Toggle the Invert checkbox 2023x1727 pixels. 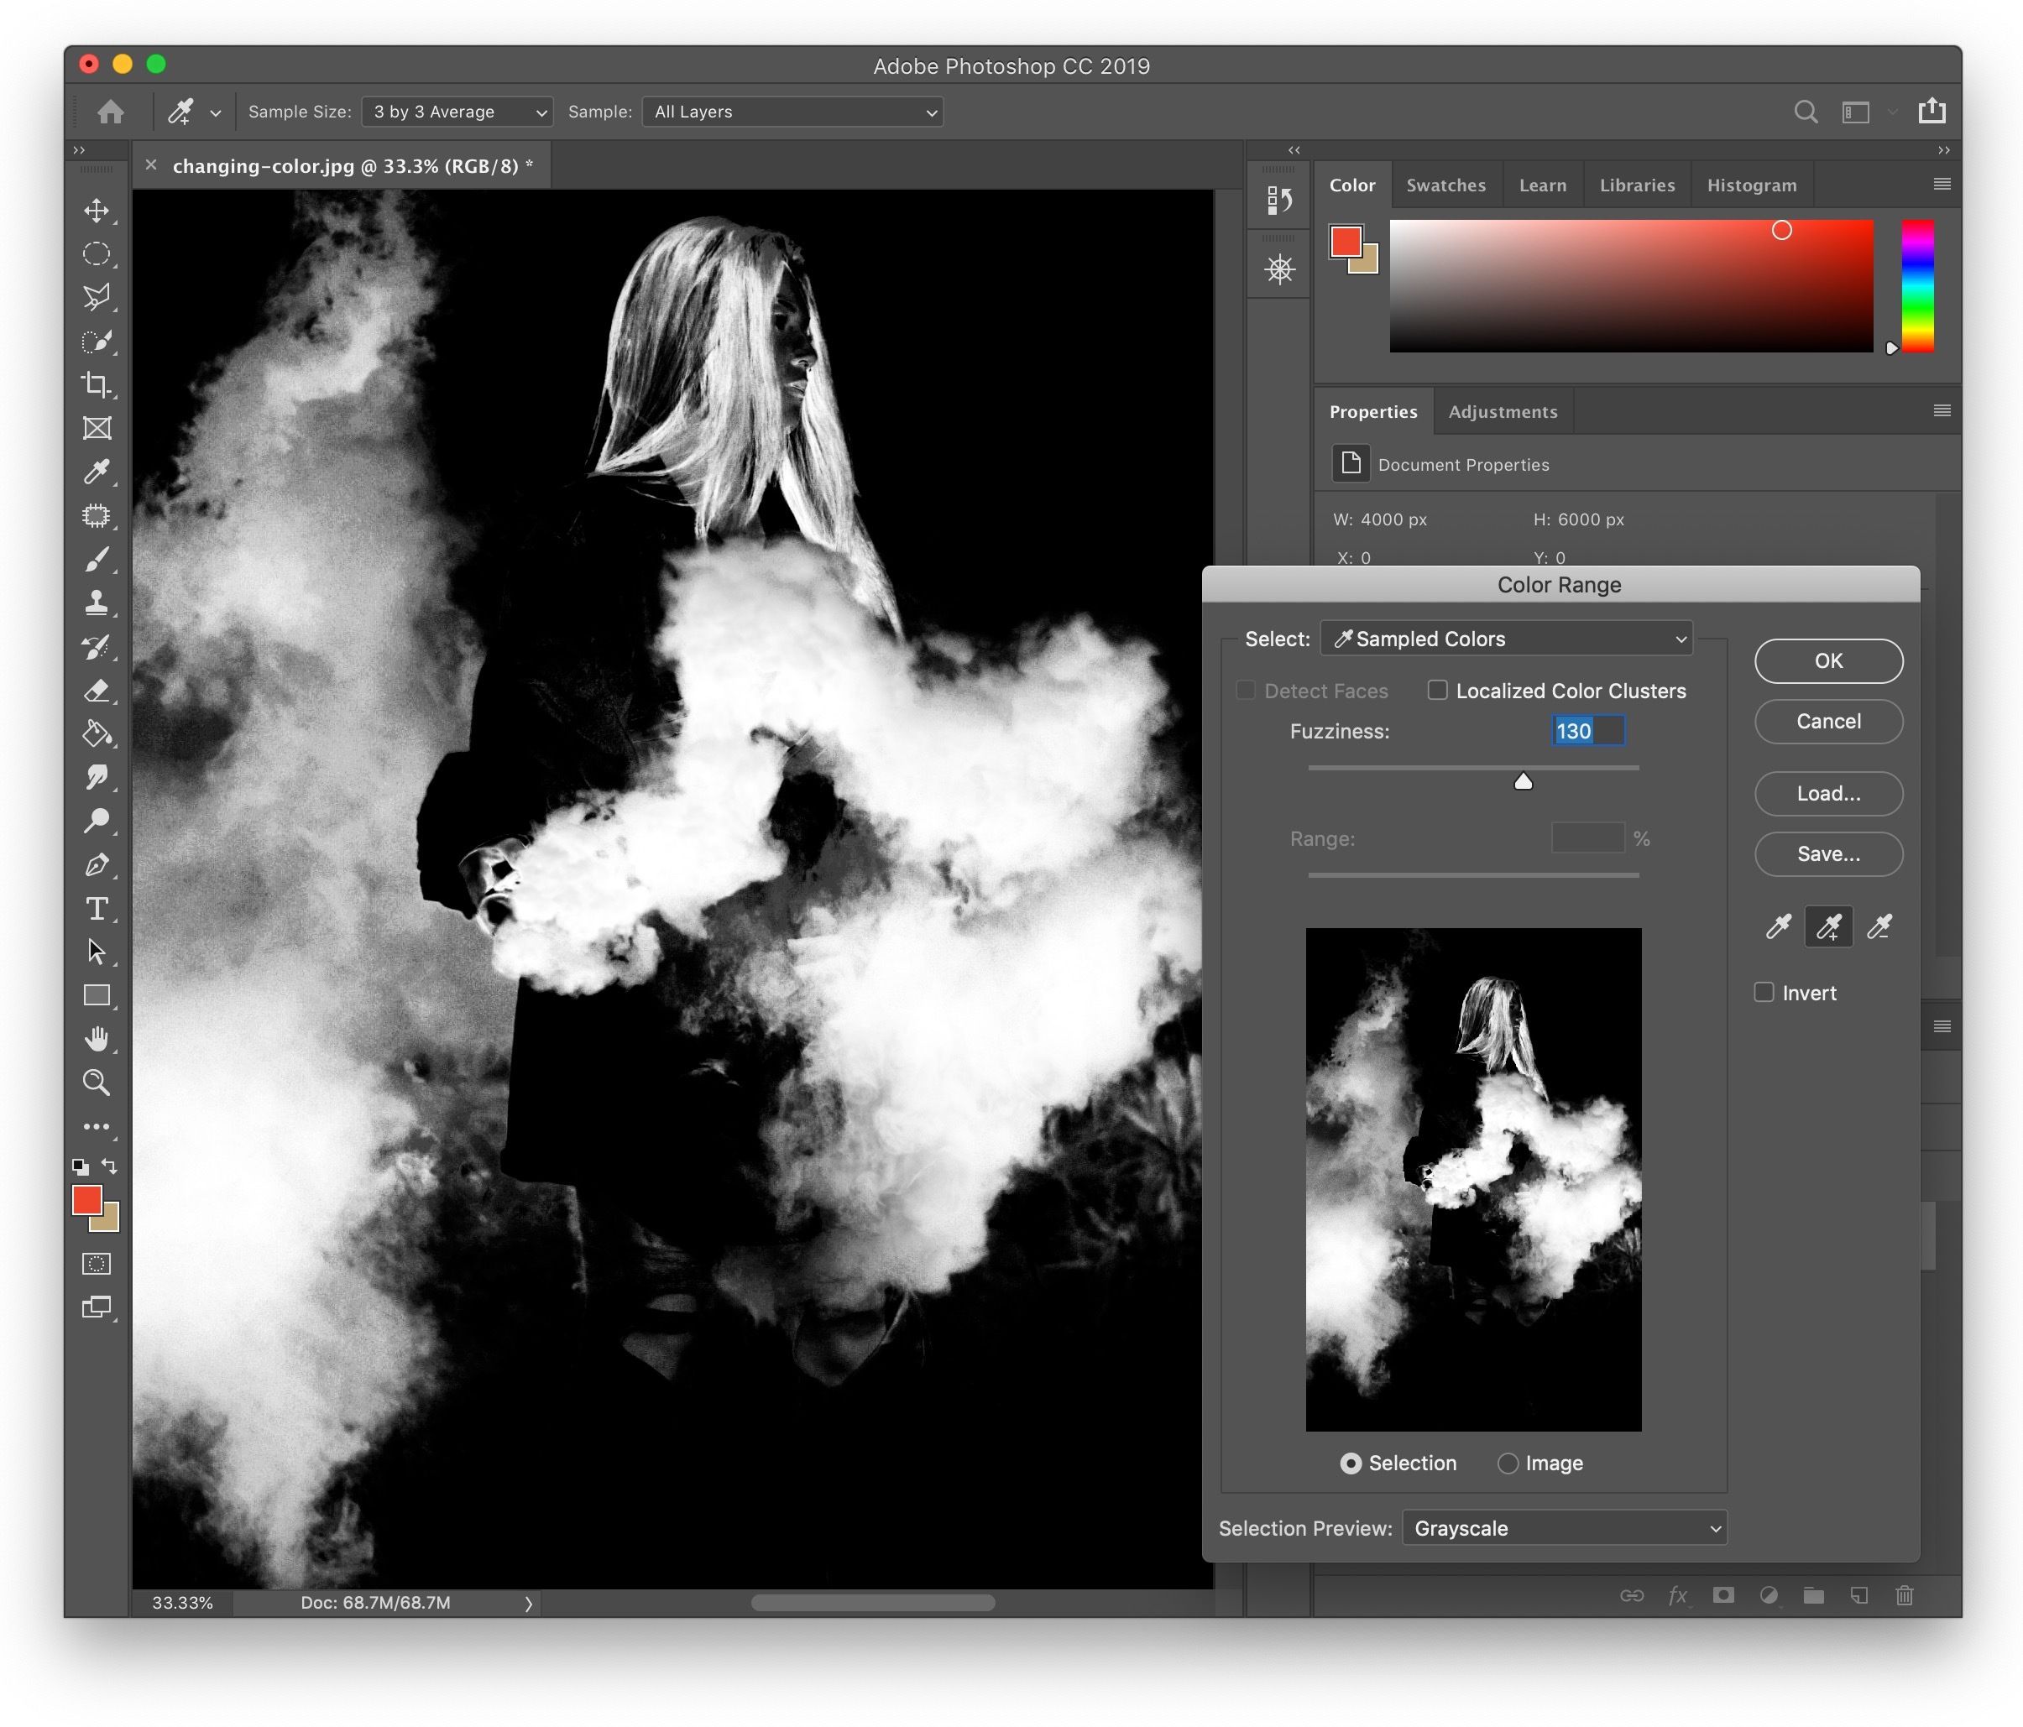[x=1764, y=992]
